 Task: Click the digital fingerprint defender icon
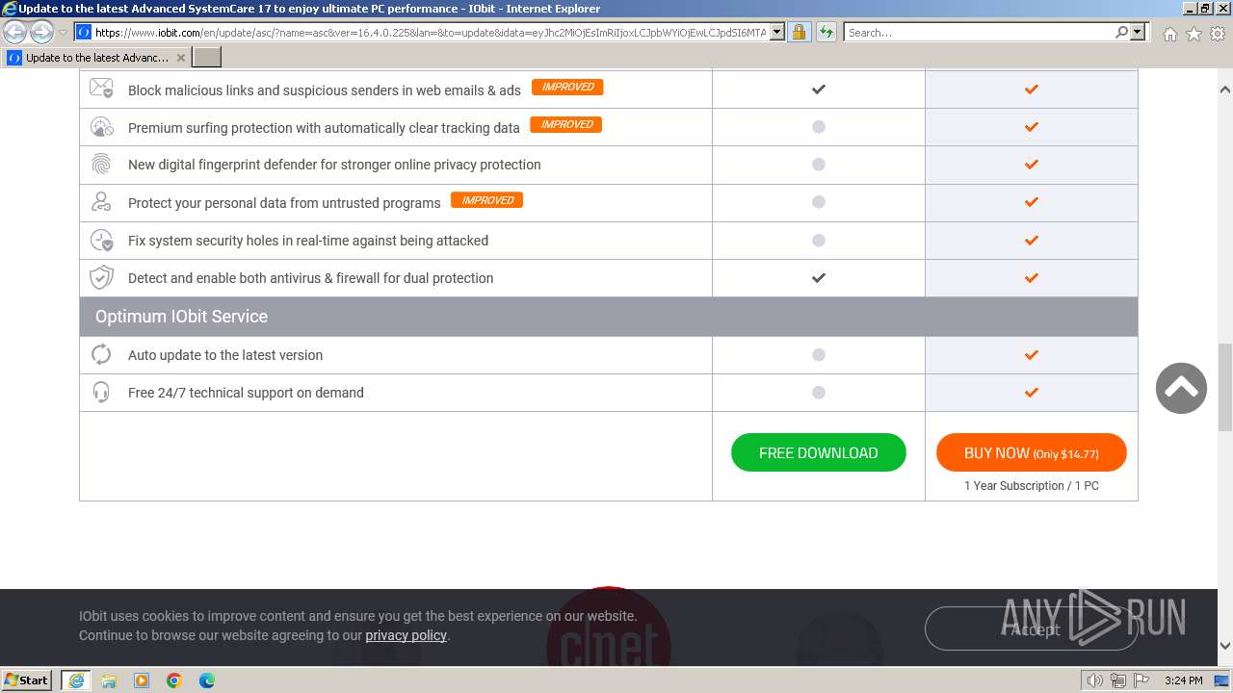pyautogui.click(x=101, y=164)
